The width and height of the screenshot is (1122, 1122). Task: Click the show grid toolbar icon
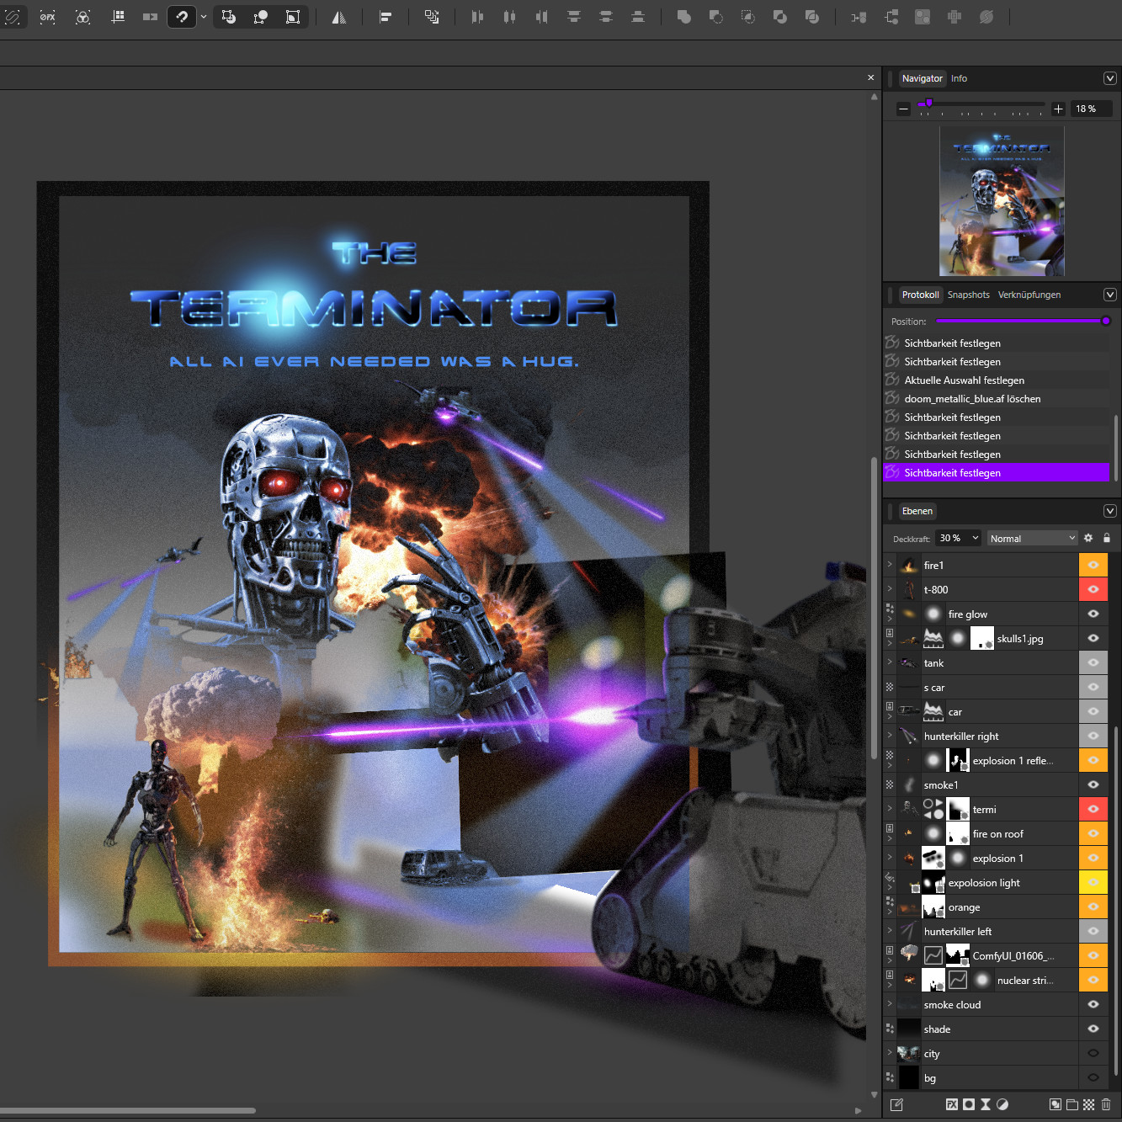(119, 17)
